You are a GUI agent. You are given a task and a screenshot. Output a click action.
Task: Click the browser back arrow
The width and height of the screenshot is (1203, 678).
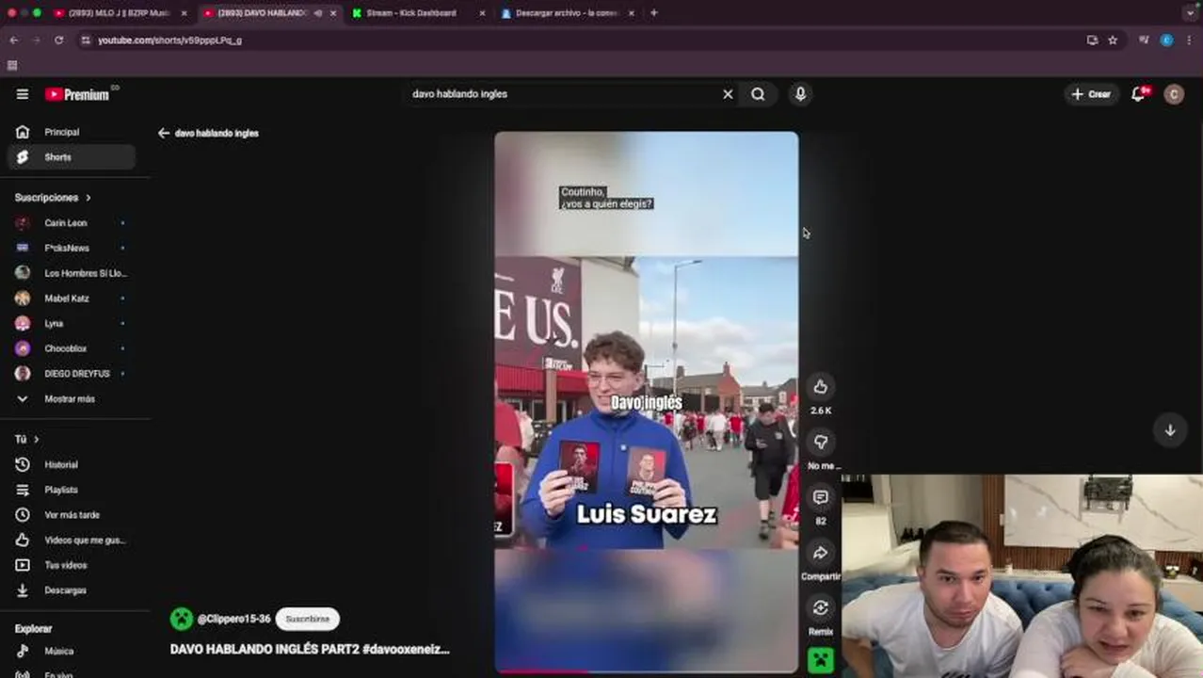(x=13, y=40)
